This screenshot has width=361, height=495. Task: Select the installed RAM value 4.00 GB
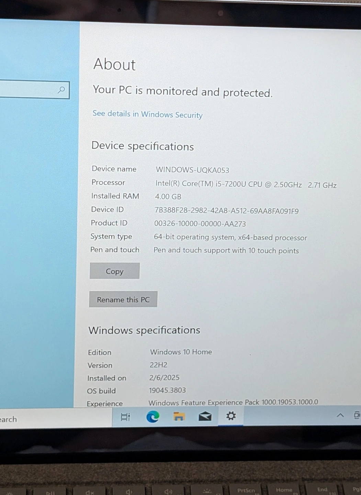pyautogui.click(x=168, y=197)
